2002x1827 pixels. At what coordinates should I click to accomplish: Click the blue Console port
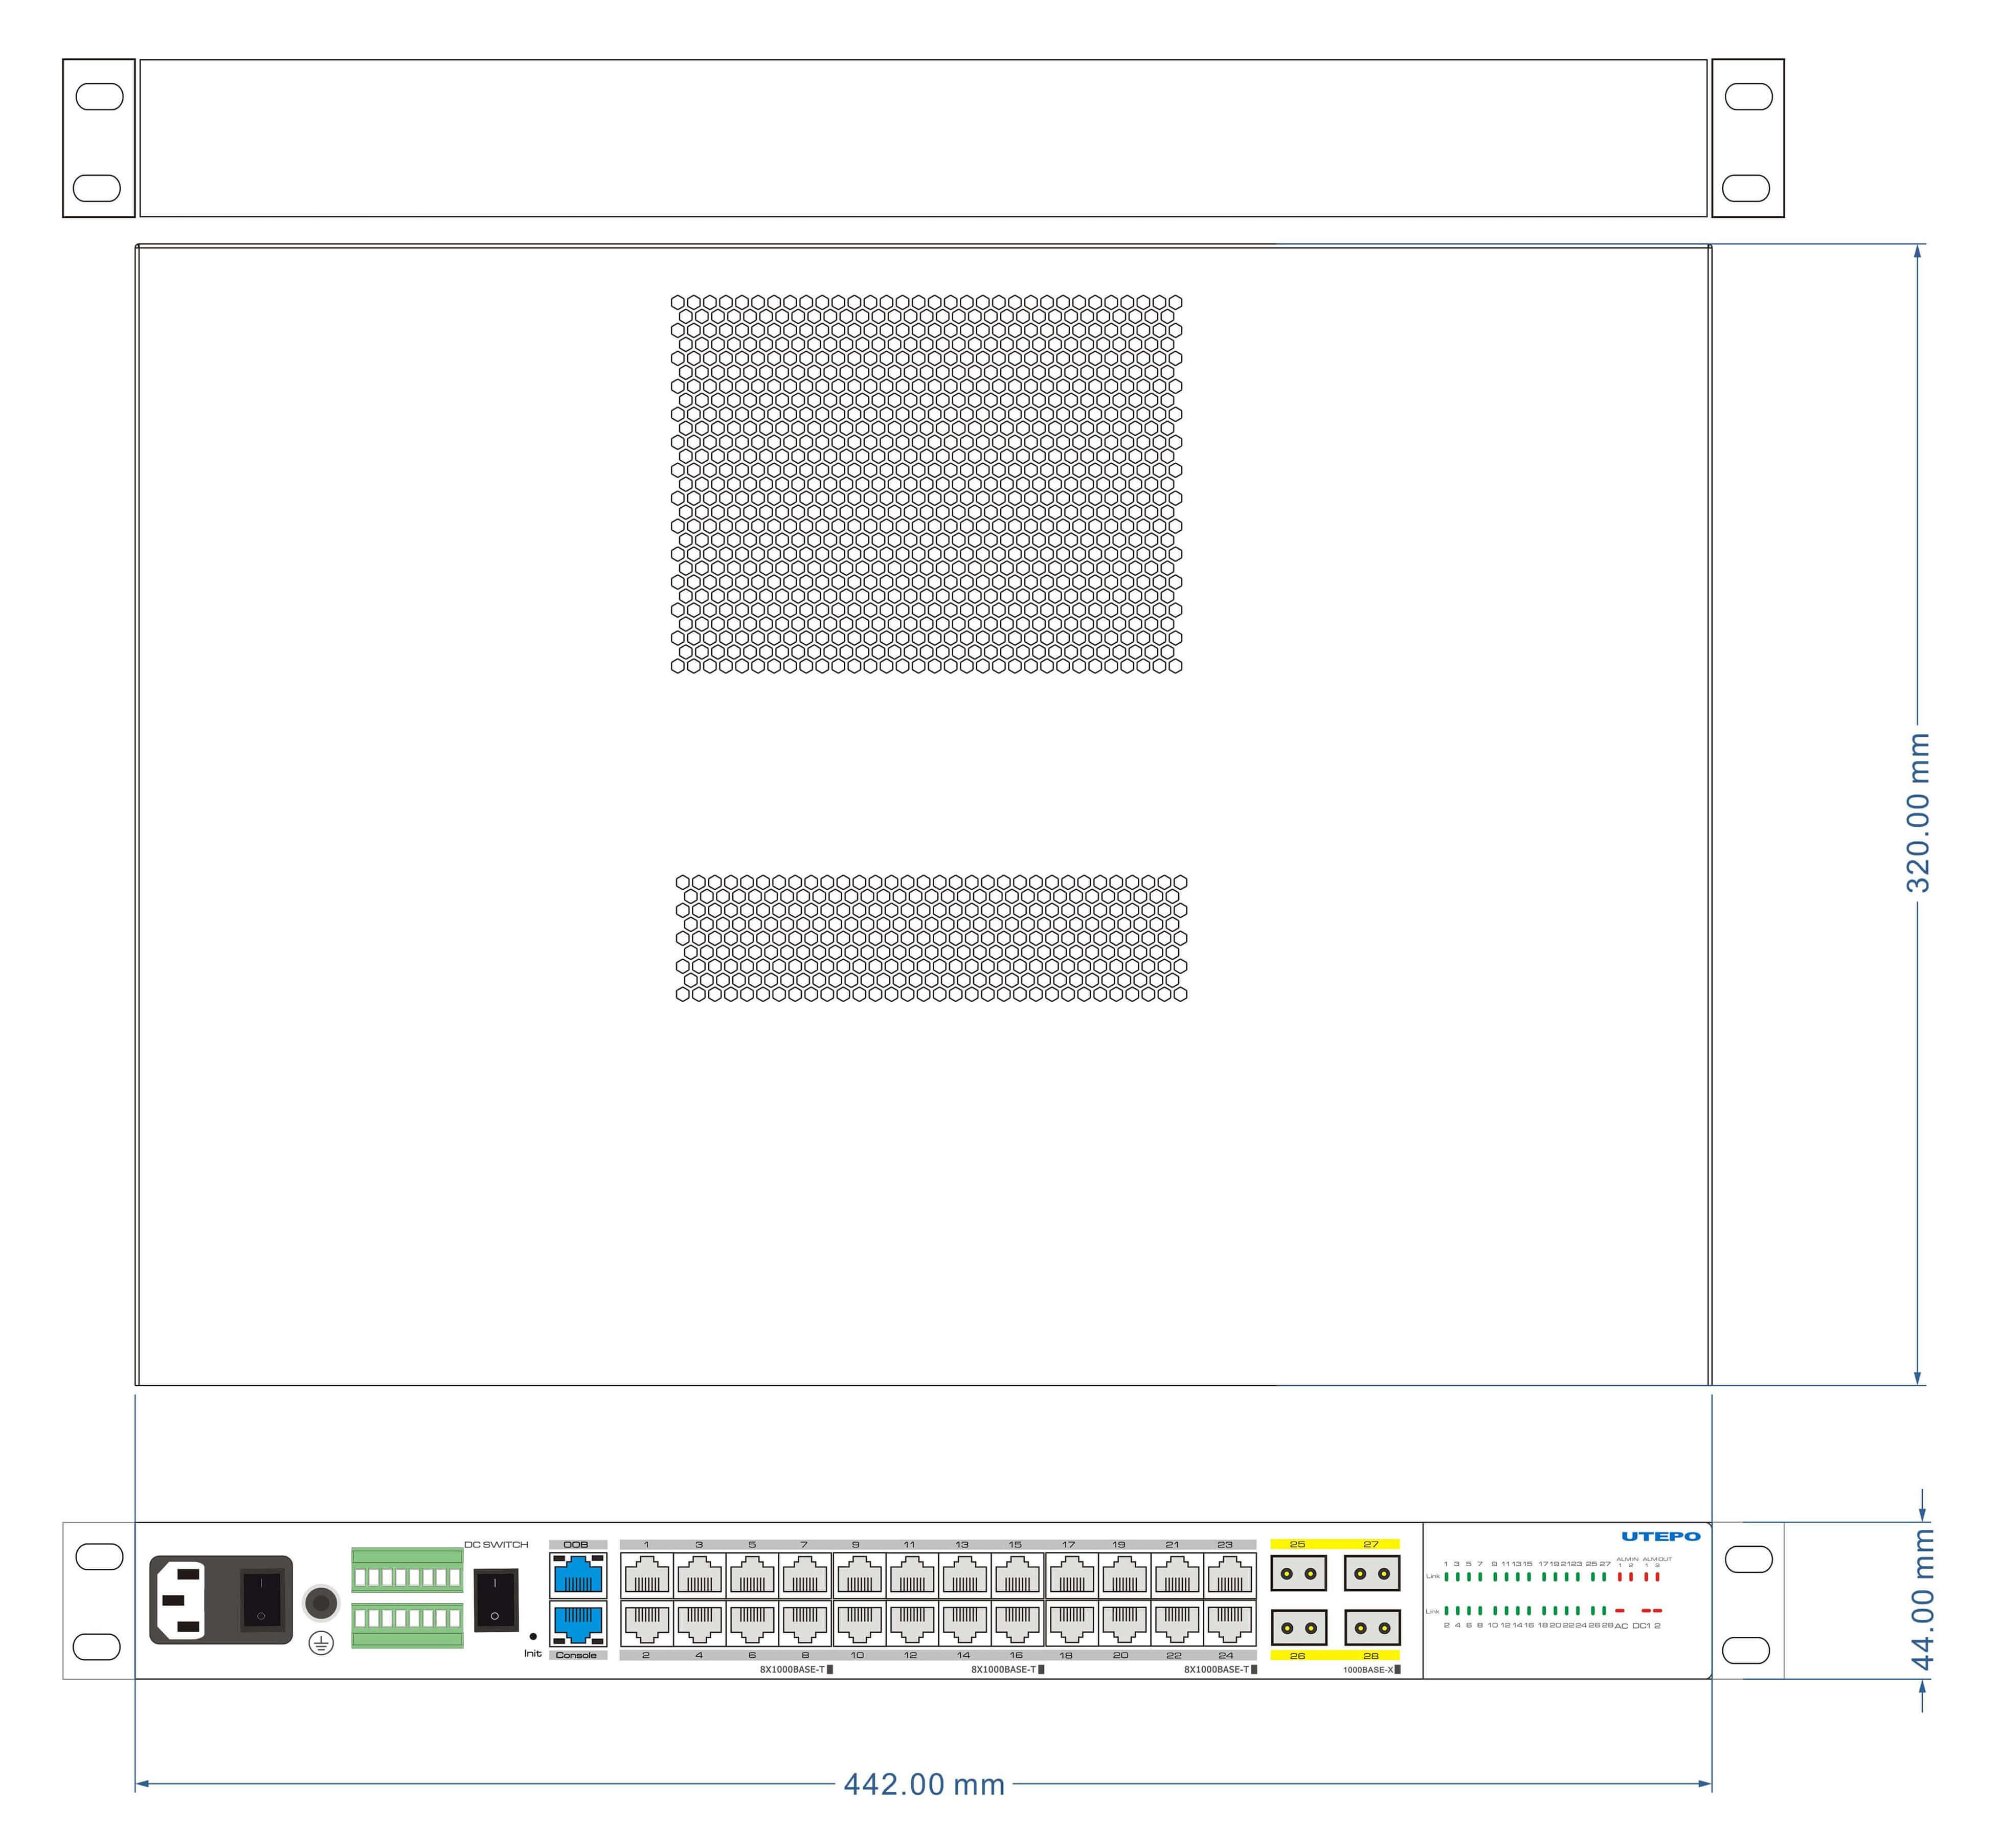click(578, 1625)
